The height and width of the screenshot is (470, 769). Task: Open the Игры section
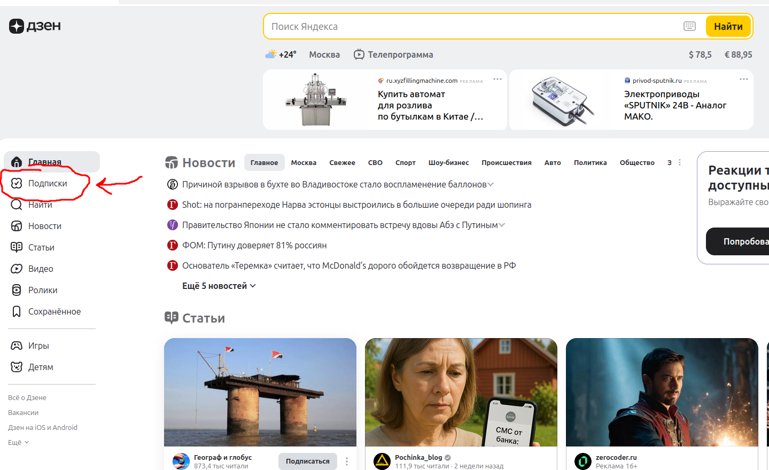tap(38, 346)
